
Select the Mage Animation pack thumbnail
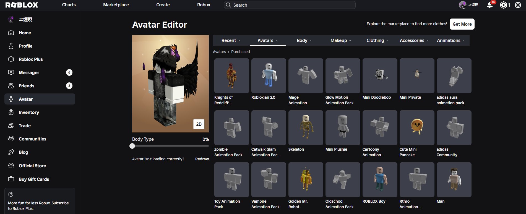click(306, 76)
